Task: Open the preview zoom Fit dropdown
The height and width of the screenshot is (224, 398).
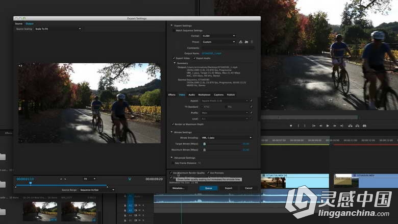Action: 90,179
